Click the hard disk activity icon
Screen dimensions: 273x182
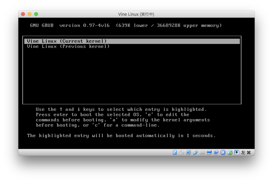tap(175, 152)
